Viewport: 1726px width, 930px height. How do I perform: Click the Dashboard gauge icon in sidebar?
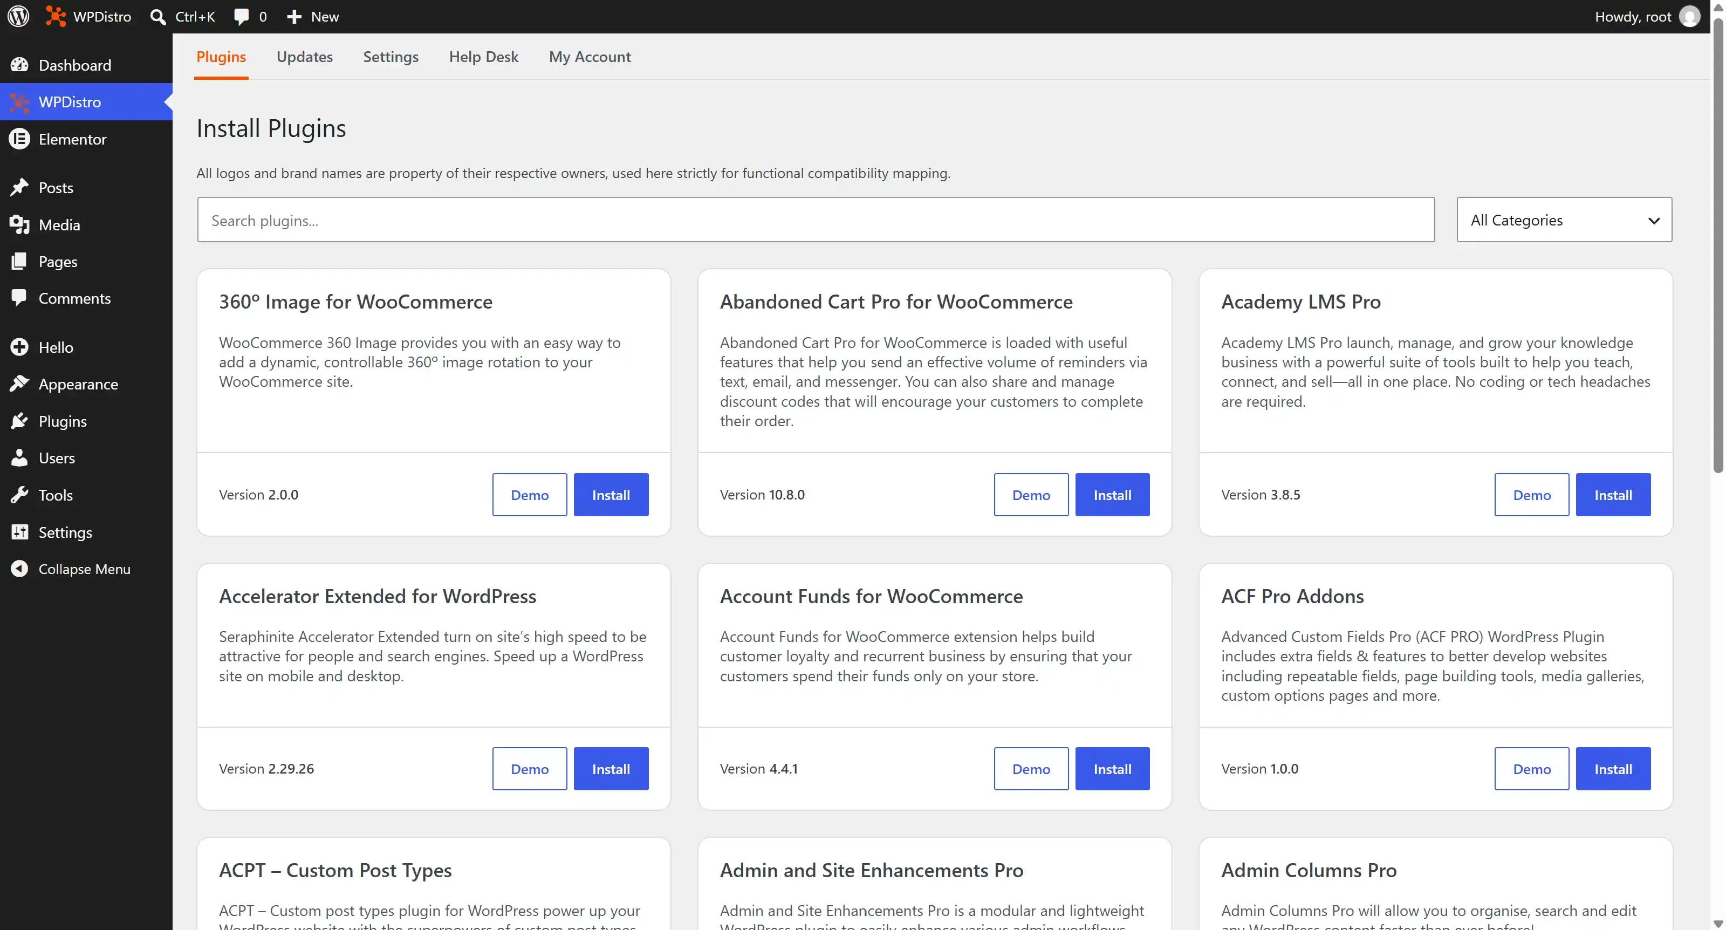pos(19,65)
